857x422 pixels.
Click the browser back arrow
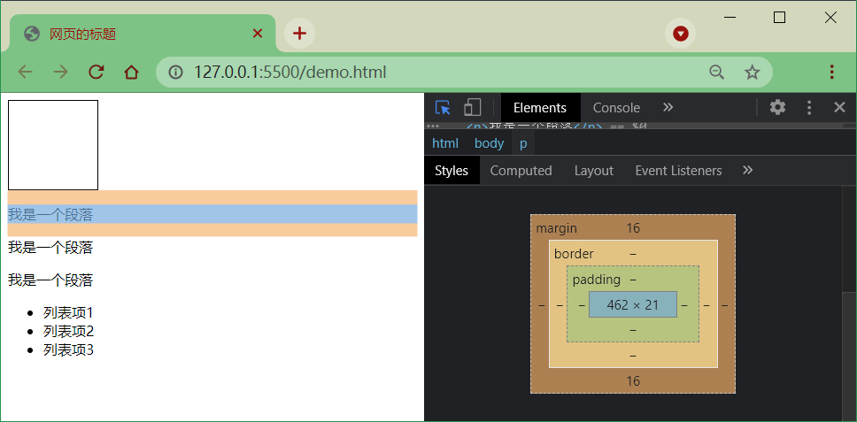(26, 72)
